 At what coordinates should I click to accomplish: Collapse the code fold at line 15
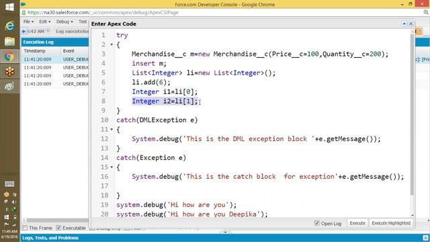click(112, 167)
